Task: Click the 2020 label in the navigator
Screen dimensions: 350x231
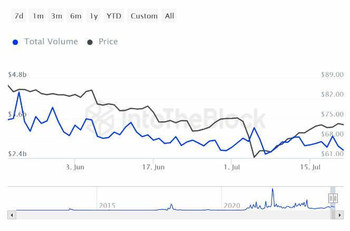Action: (232, 205)
